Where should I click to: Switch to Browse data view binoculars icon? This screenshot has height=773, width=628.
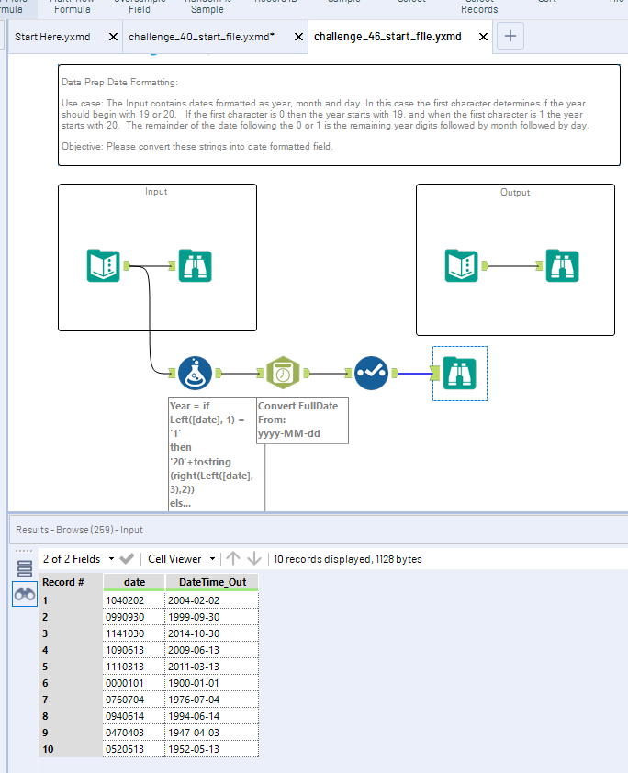(25, 594)
